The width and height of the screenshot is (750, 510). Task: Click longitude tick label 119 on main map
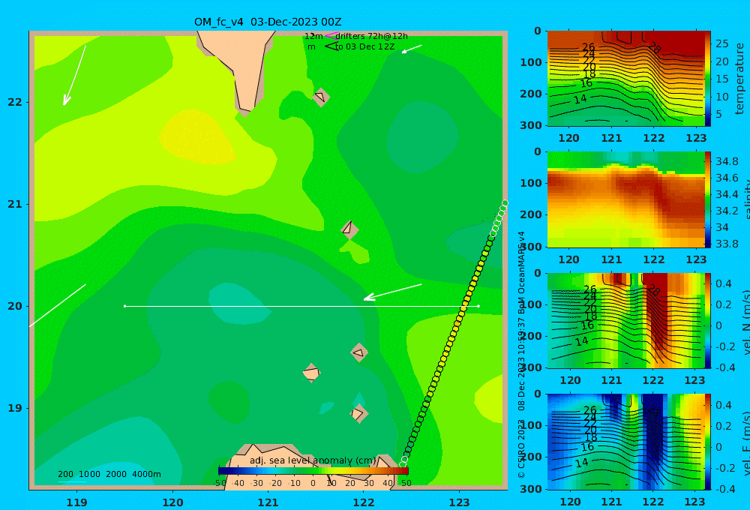76,502
